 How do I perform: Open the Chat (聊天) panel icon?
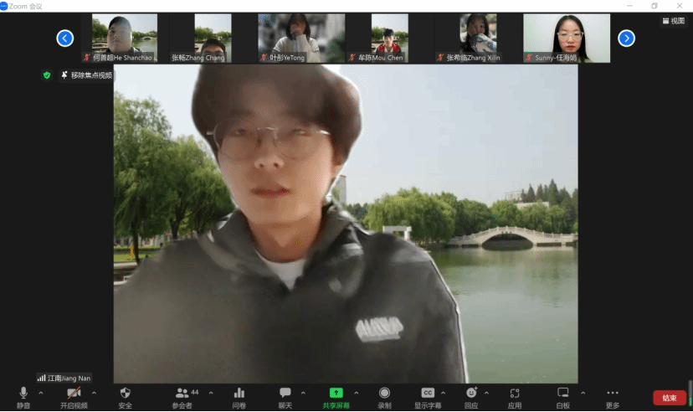pyautogui.click(x=285, y=398)
